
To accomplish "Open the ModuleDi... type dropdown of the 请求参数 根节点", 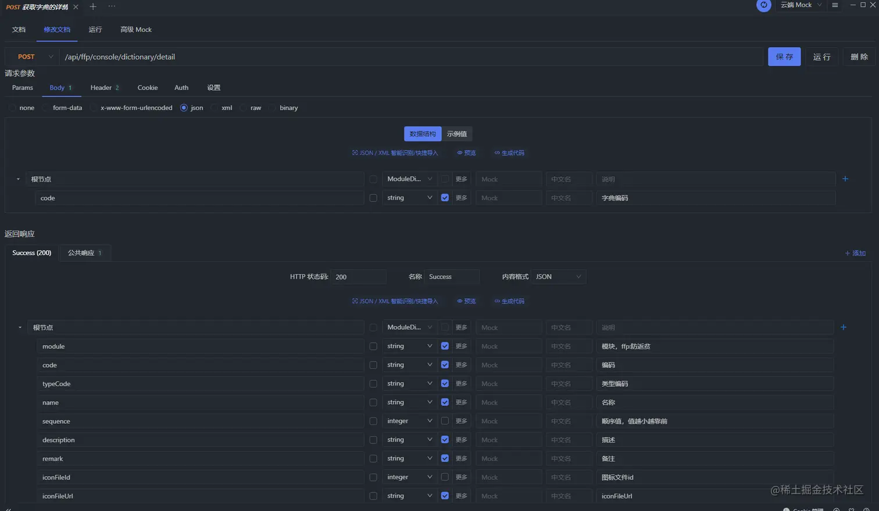I will [x=409, y=179].
